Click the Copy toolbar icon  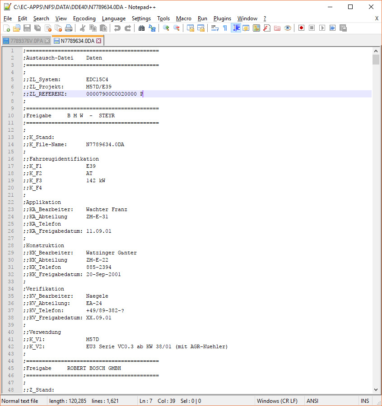coord(93,28)
